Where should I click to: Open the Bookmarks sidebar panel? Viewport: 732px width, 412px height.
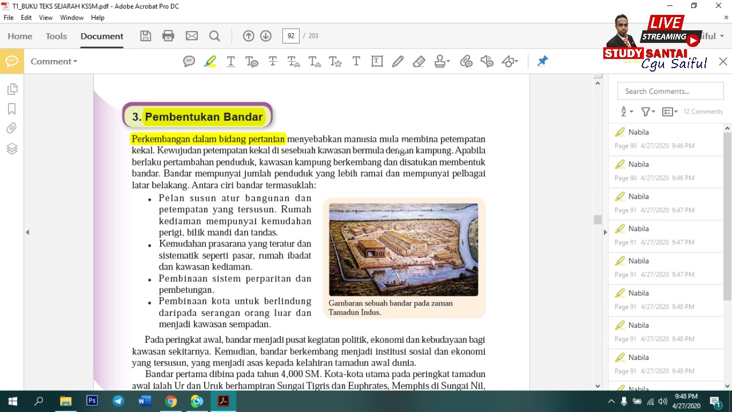pyautogui.click(x=12, y=109)
